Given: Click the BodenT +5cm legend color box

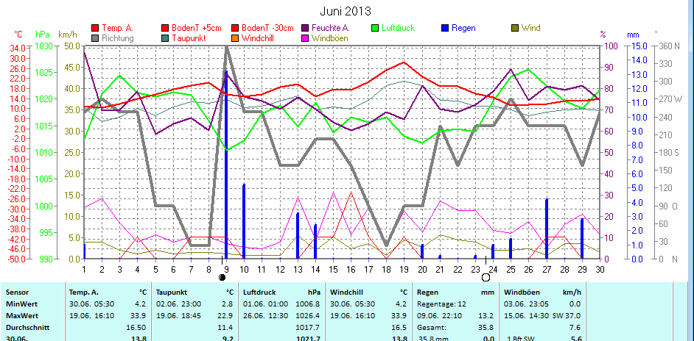Looking at the screenshot, I should (165, 28).
